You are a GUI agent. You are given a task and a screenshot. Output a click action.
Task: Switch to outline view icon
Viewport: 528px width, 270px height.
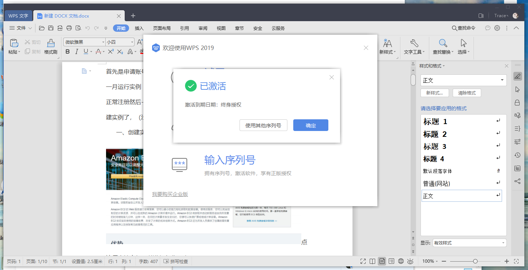(392, 261)
